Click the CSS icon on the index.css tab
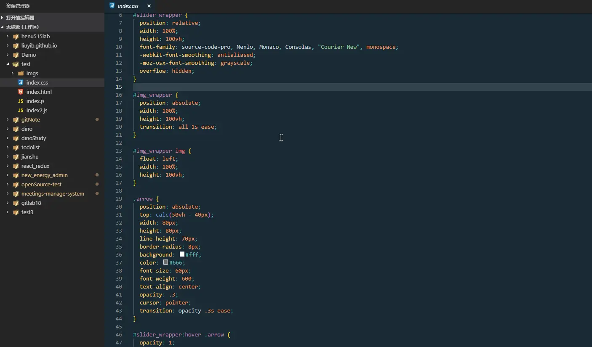Viewport: 592px width, 347px height. click(112, 6)
